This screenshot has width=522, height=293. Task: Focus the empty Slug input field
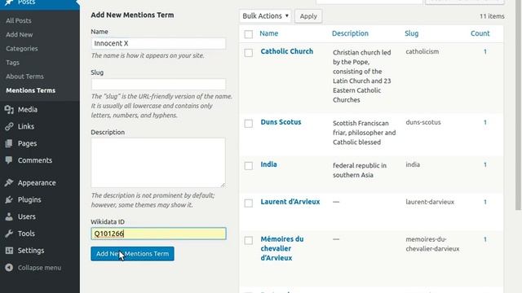158,85
